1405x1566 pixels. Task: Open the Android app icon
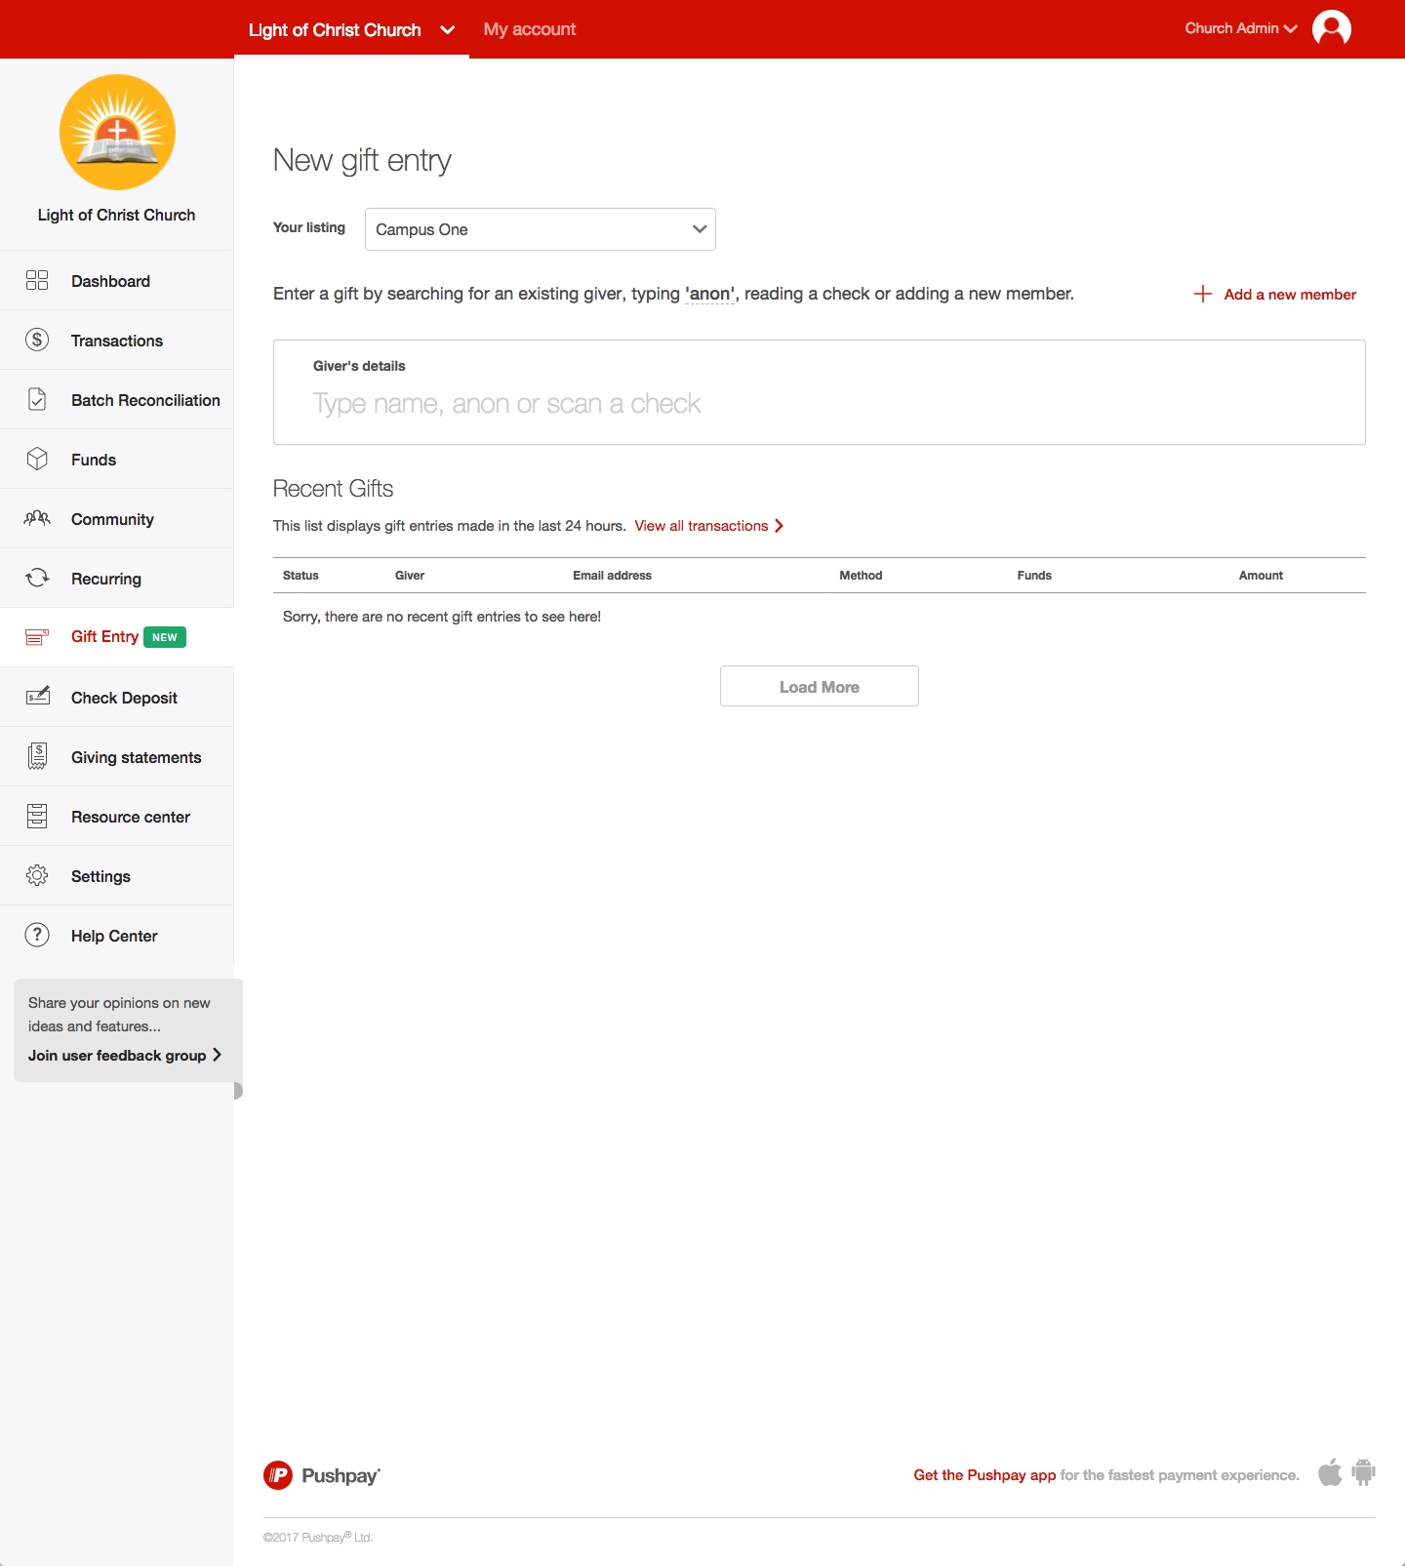coord(1364,1472)
